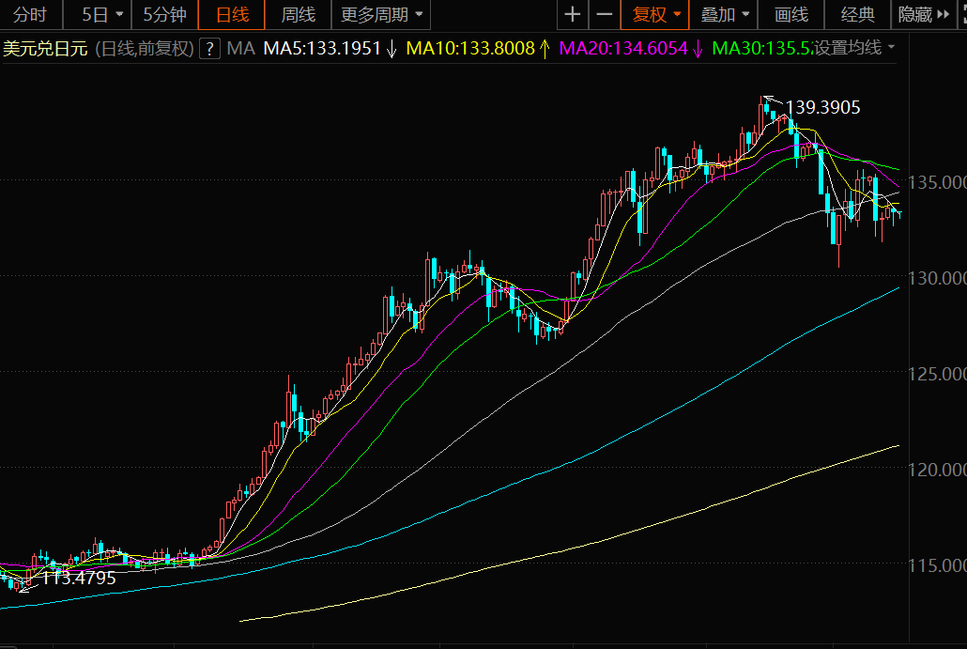967x649 pixels.
Task: Select the 5分钟 period tab
Action: pos(164,15)
